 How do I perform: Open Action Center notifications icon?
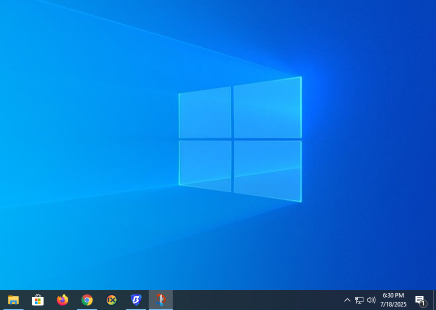click(420, 300)
